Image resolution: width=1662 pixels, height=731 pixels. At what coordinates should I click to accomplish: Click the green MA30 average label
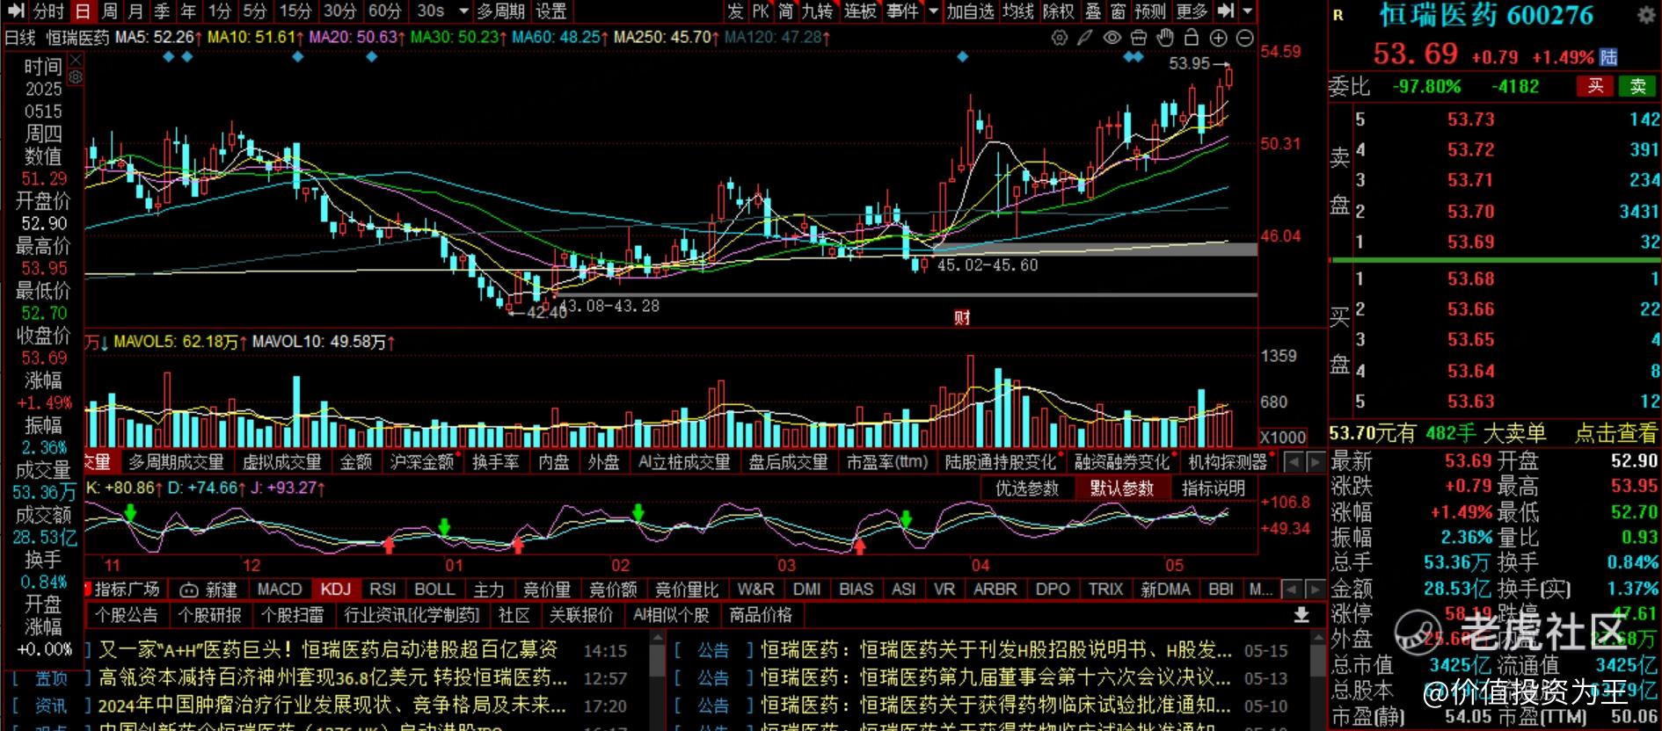(x=458, y=38)
